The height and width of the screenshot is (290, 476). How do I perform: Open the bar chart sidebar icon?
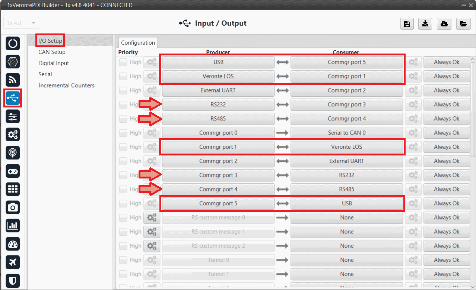point(13,226)
